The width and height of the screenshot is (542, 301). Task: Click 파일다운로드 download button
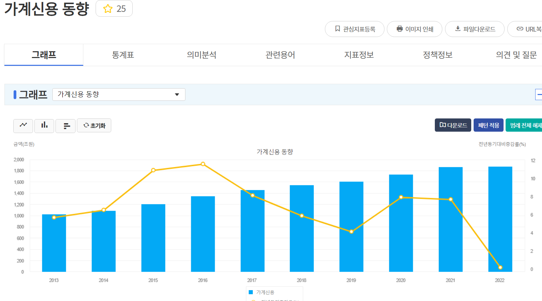click(x=475, y=29)
